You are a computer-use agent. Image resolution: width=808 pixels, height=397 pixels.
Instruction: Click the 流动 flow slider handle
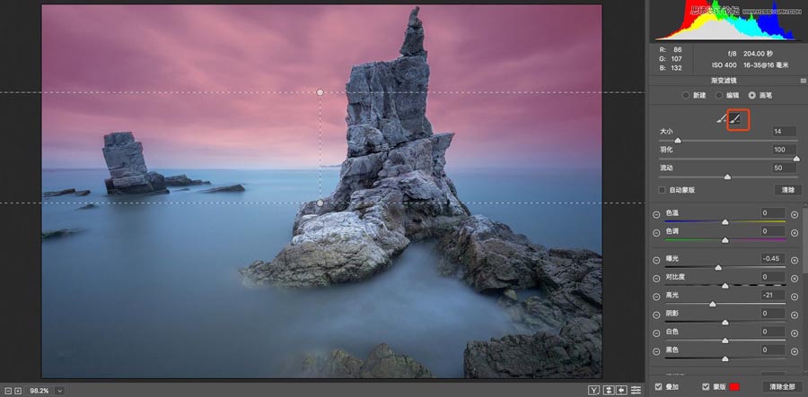click(x=727, y=177)
